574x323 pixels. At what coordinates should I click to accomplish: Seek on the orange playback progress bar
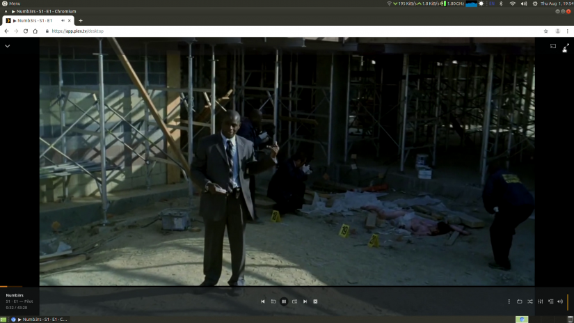coord(11,286)
